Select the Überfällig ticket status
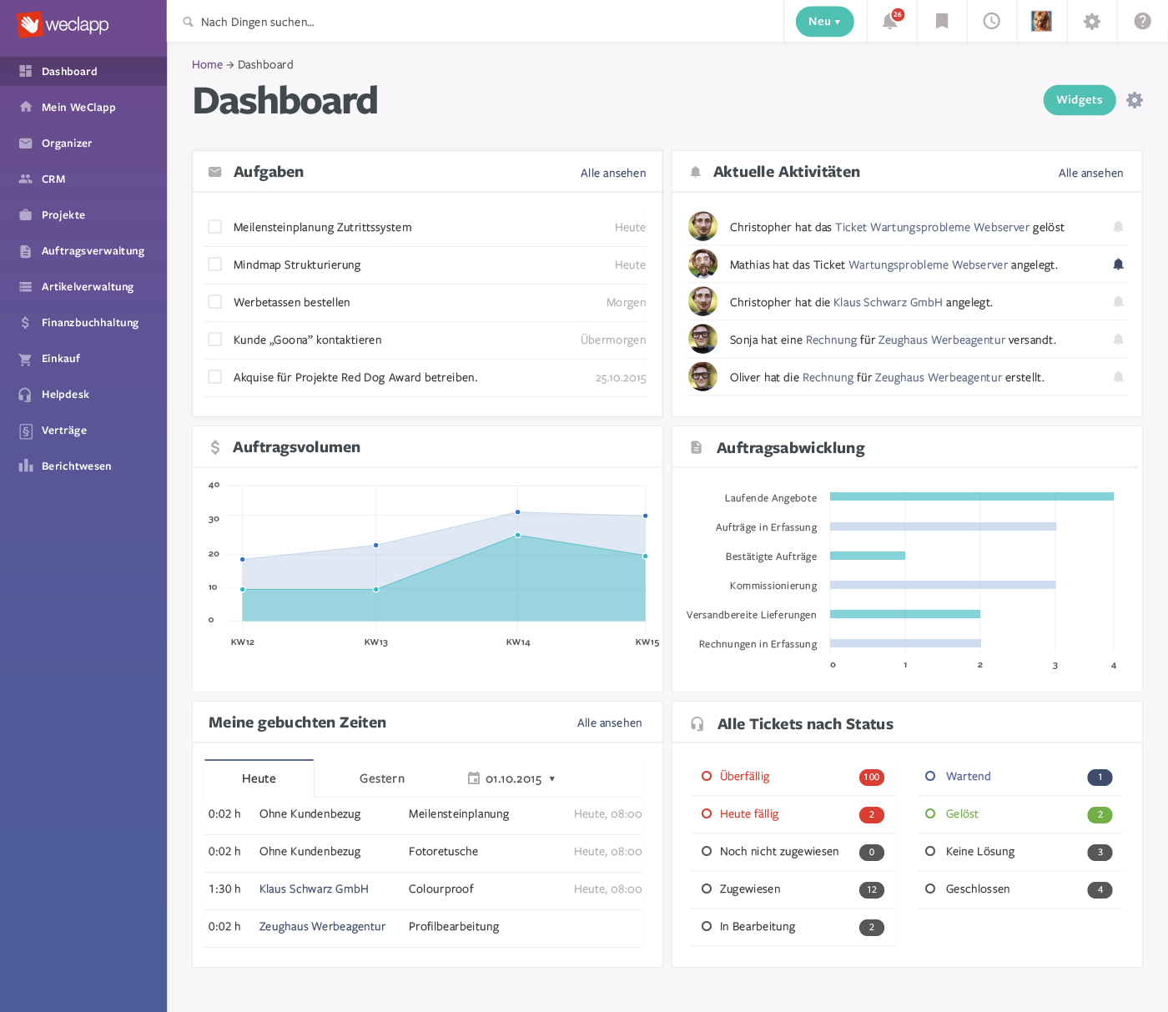The width and height of the screenshot is (1168, 1012). pos(744,777)
